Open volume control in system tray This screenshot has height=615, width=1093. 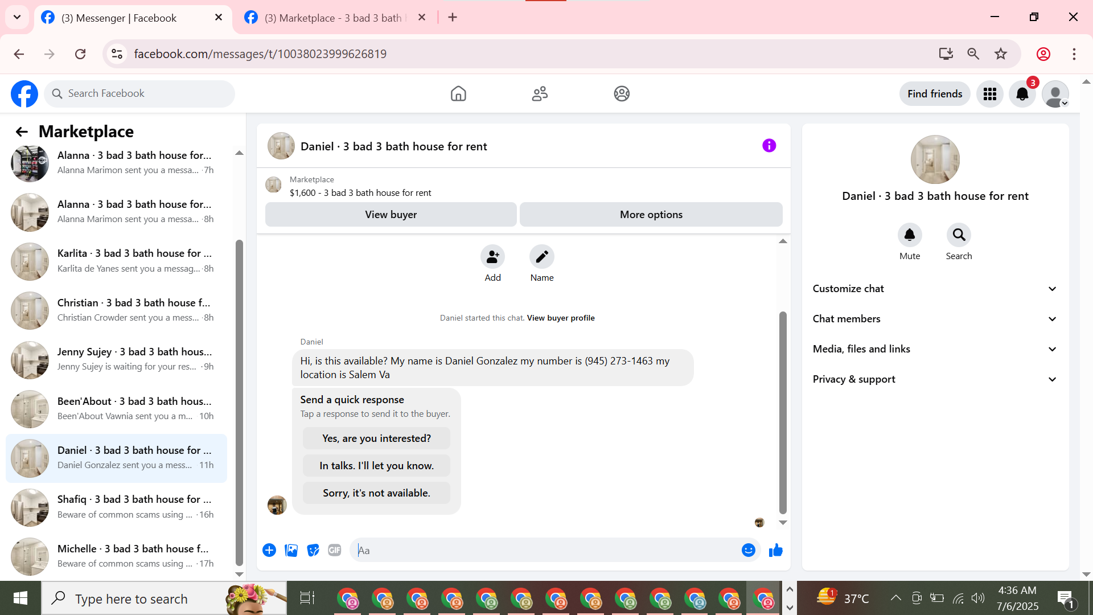(978, 598)
